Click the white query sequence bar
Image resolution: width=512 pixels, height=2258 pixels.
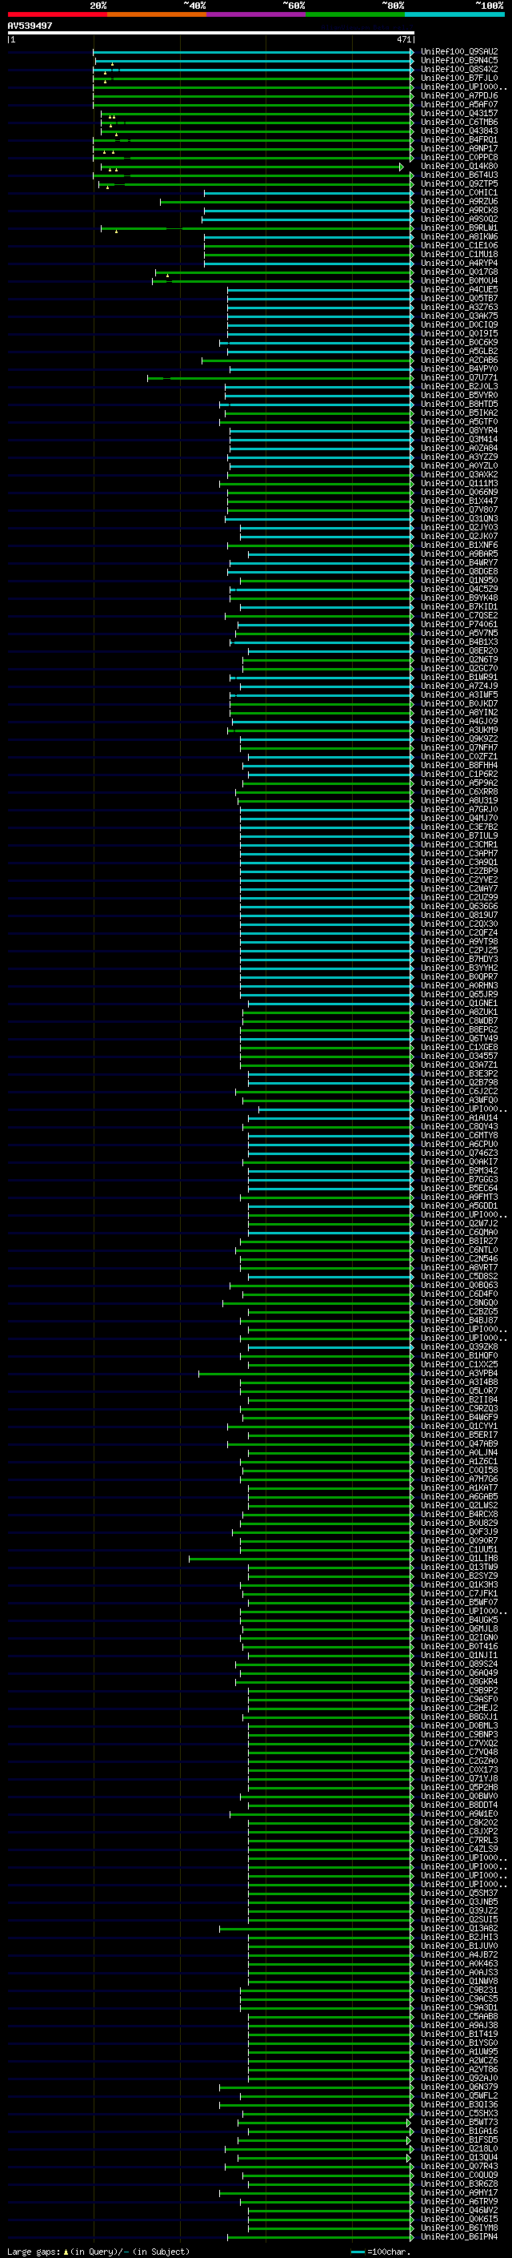coord(211,32)
